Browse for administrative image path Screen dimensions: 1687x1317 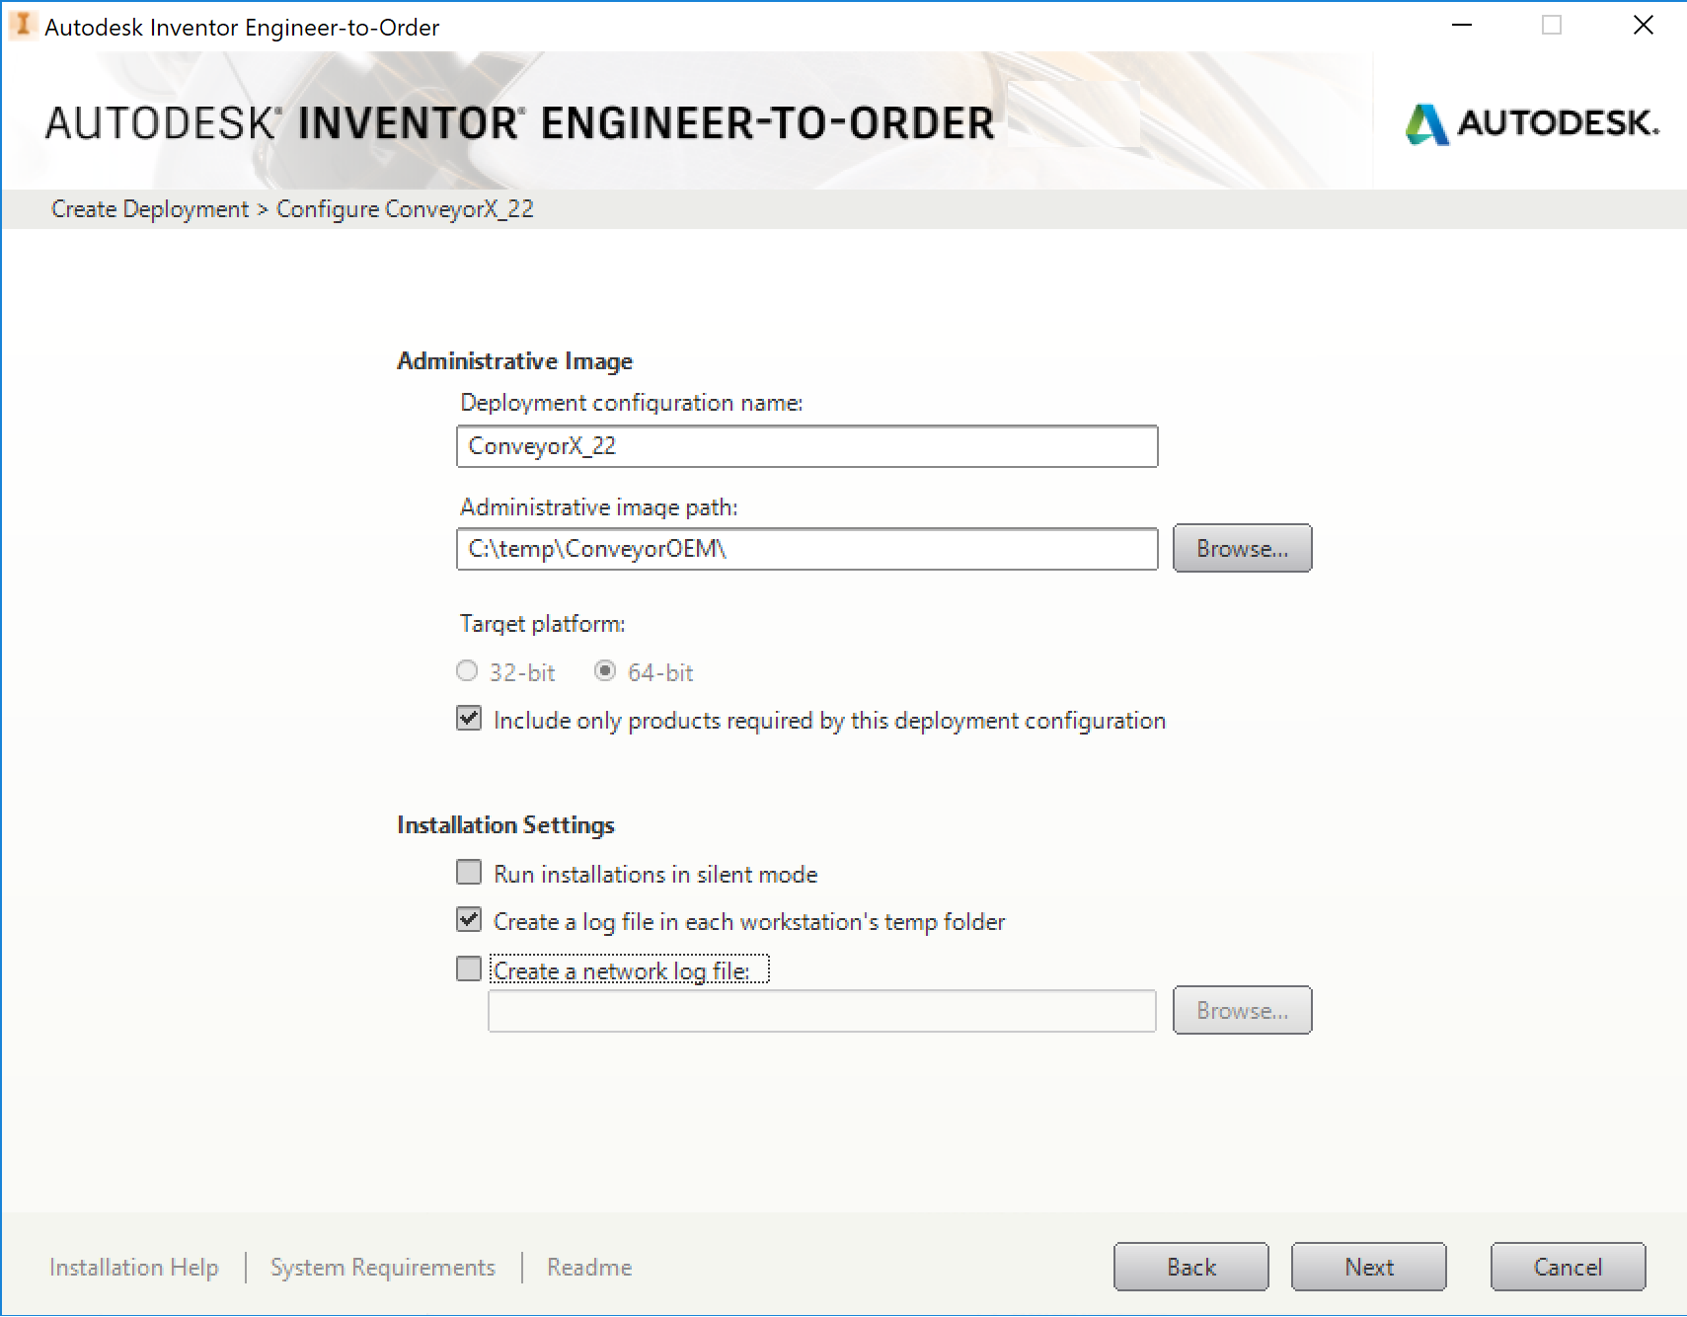click(1242, 549)
